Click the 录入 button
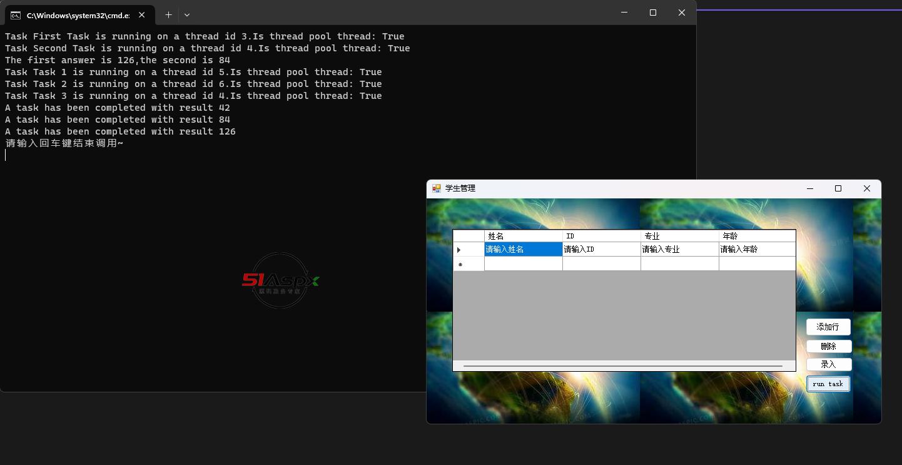 pos(828,364)
